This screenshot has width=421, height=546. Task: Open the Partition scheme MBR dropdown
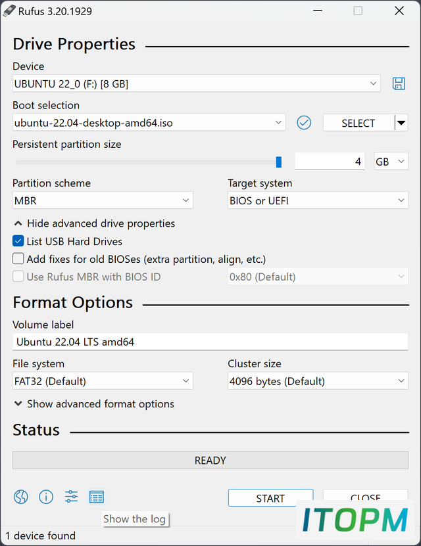103,200
